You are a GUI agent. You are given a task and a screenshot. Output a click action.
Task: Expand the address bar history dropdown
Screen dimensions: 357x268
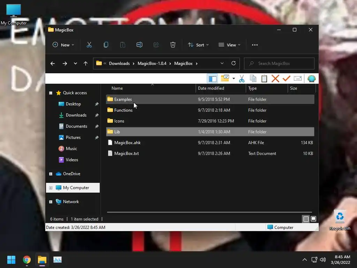coord(222,64)
